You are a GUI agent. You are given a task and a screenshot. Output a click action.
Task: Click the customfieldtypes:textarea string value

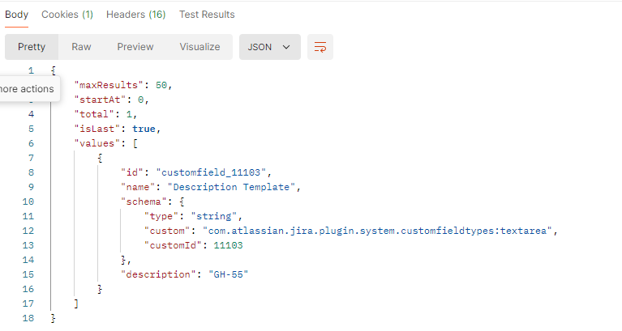[x=377, y=231]
